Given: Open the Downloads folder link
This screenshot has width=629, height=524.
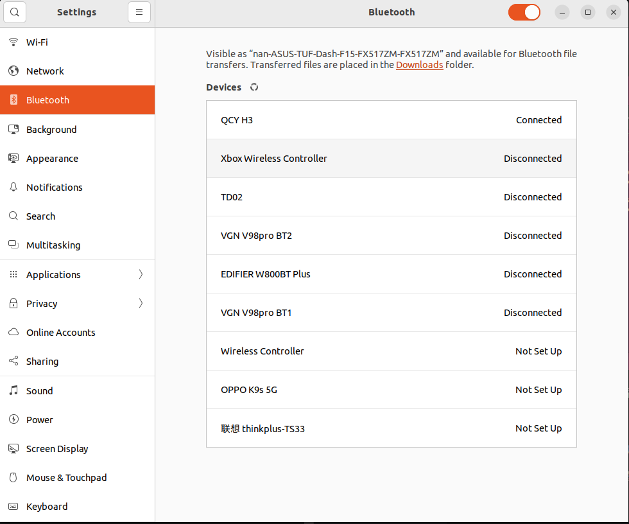Looking at the screenshot, I should (x=419, y=65).
